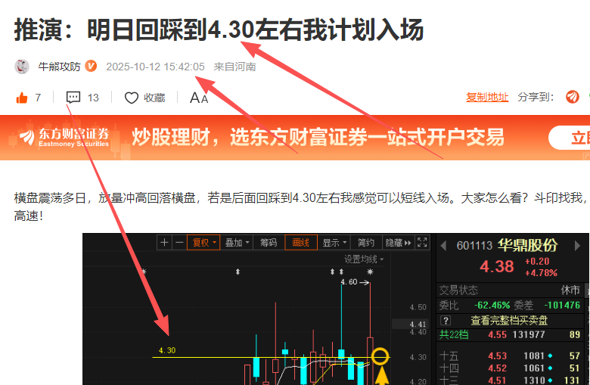The width and height of the screenshot is (590, 385).
Task: Open 叠加 dropdown in chart toolbar
Action: pyautogui.click(x=236, y=243)
